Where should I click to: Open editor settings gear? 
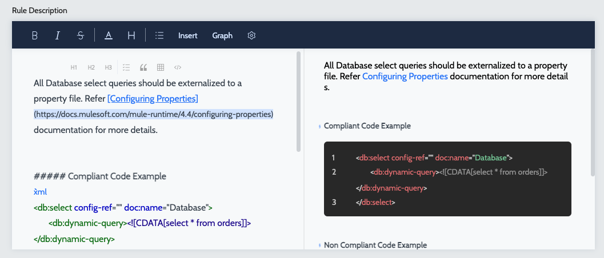[251, 36]
